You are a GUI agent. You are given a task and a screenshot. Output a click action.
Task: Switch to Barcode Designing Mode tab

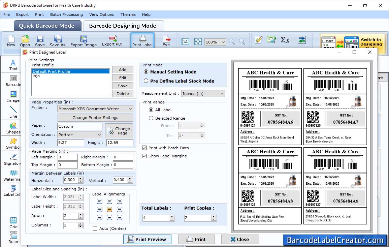123,26
